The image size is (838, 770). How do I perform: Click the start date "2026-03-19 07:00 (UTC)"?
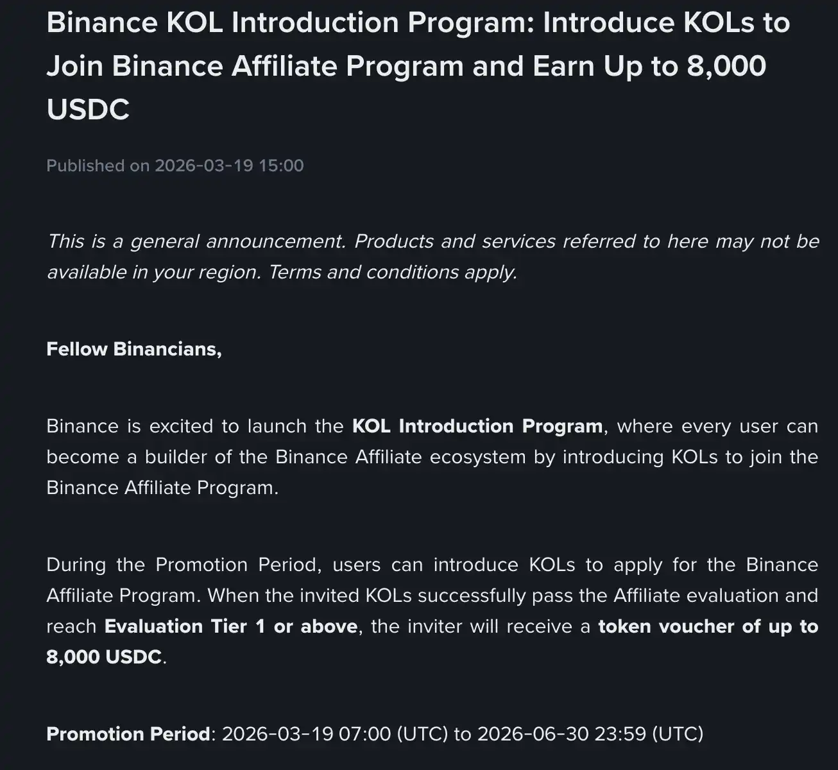point(334,733)
